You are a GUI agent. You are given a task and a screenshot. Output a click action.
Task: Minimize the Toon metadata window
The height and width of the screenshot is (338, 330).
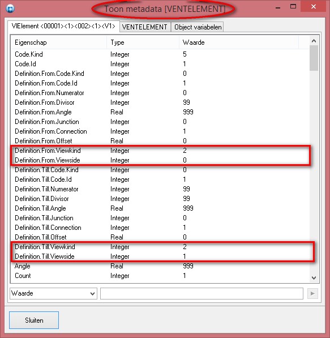coord(278,7)
